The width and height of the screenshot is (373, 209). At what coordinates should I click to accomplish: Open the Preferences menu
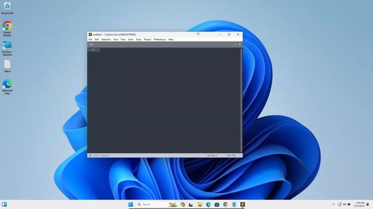[x=160, y=39]
